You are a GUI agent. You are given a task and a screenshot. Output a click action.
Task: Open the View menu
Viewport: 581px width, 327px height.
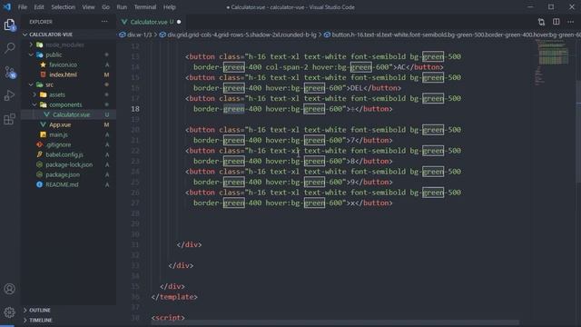coord(88,7)
